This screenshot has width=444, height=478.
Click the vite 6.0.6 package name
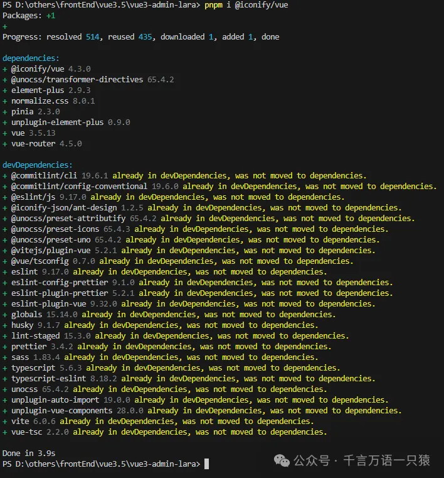pos(19,421)
